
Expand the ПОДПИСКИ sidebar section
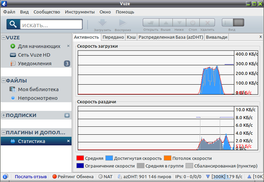[3, 115]
